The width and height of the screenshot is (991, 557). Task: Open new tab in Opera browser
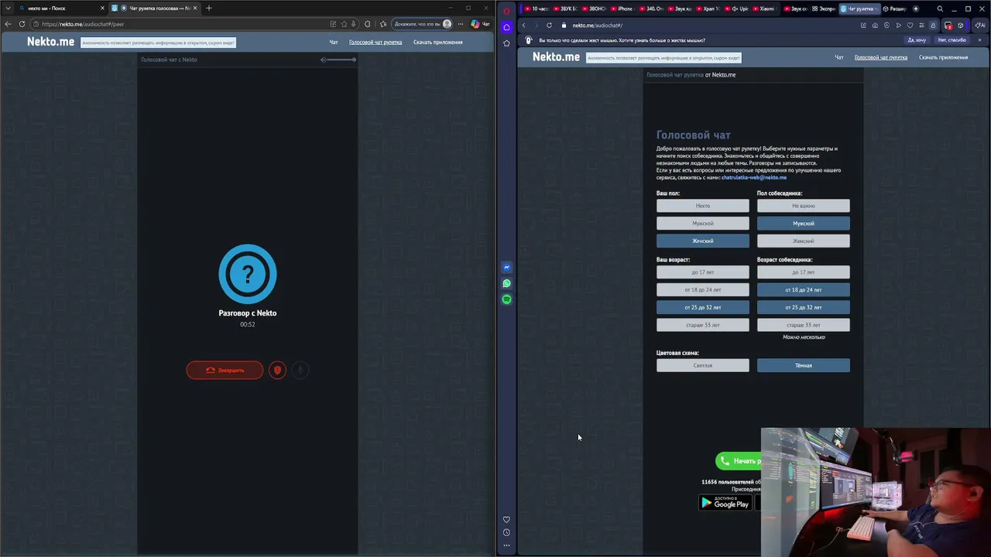[x=916, y=9]
